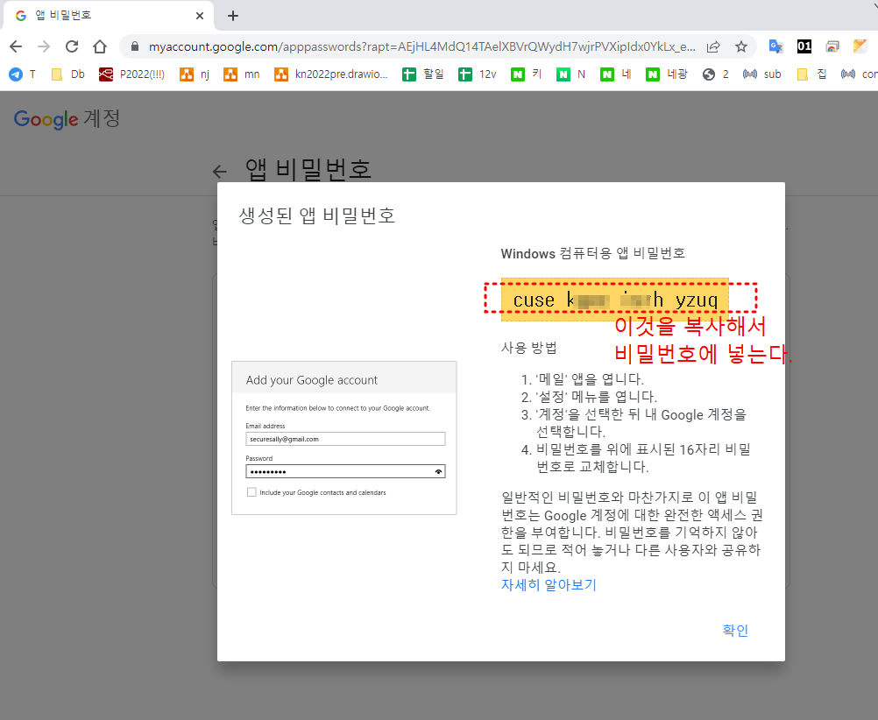Open the new tab with plus button

pos(233,16)
